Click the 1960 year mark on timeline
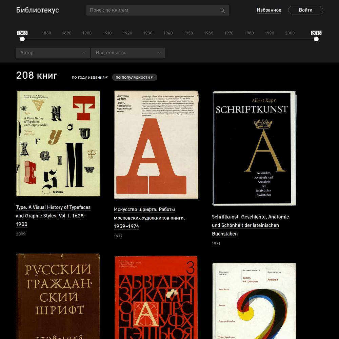Viewport: 339px width, 339px height. pos(208,33)
